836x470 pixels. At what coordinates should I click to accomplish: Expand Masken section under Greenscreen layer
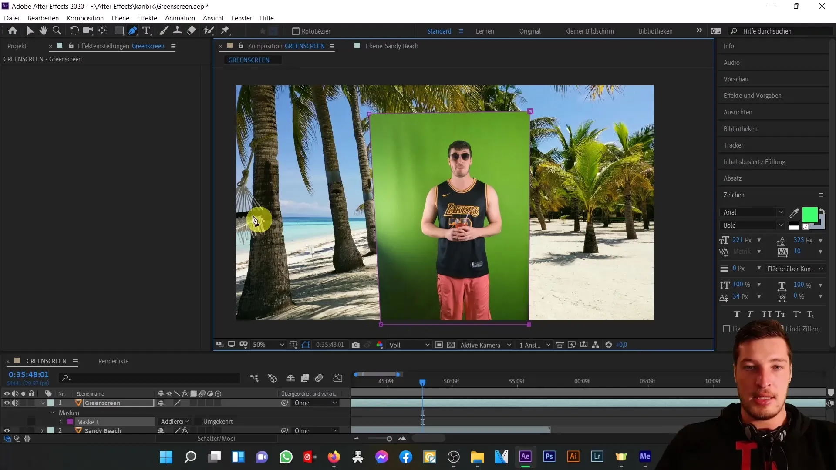coord(51,412)
